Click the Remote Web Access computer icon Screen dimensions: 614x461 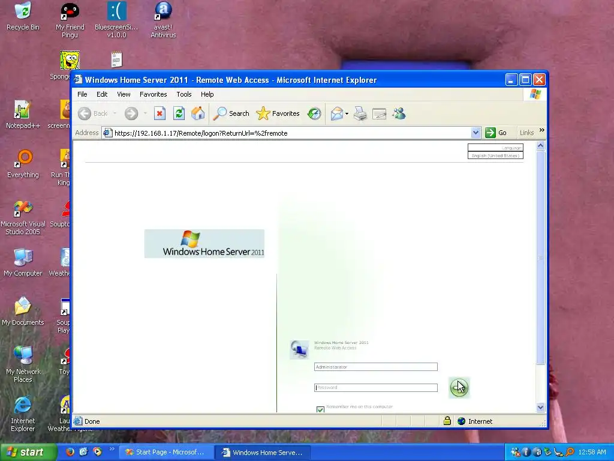click(x=299, y=349)
